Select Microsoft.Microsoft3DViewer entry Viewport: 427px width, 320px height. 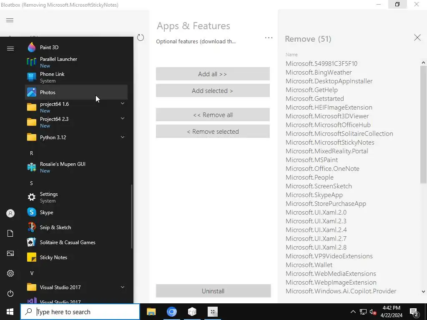point(327,116)
